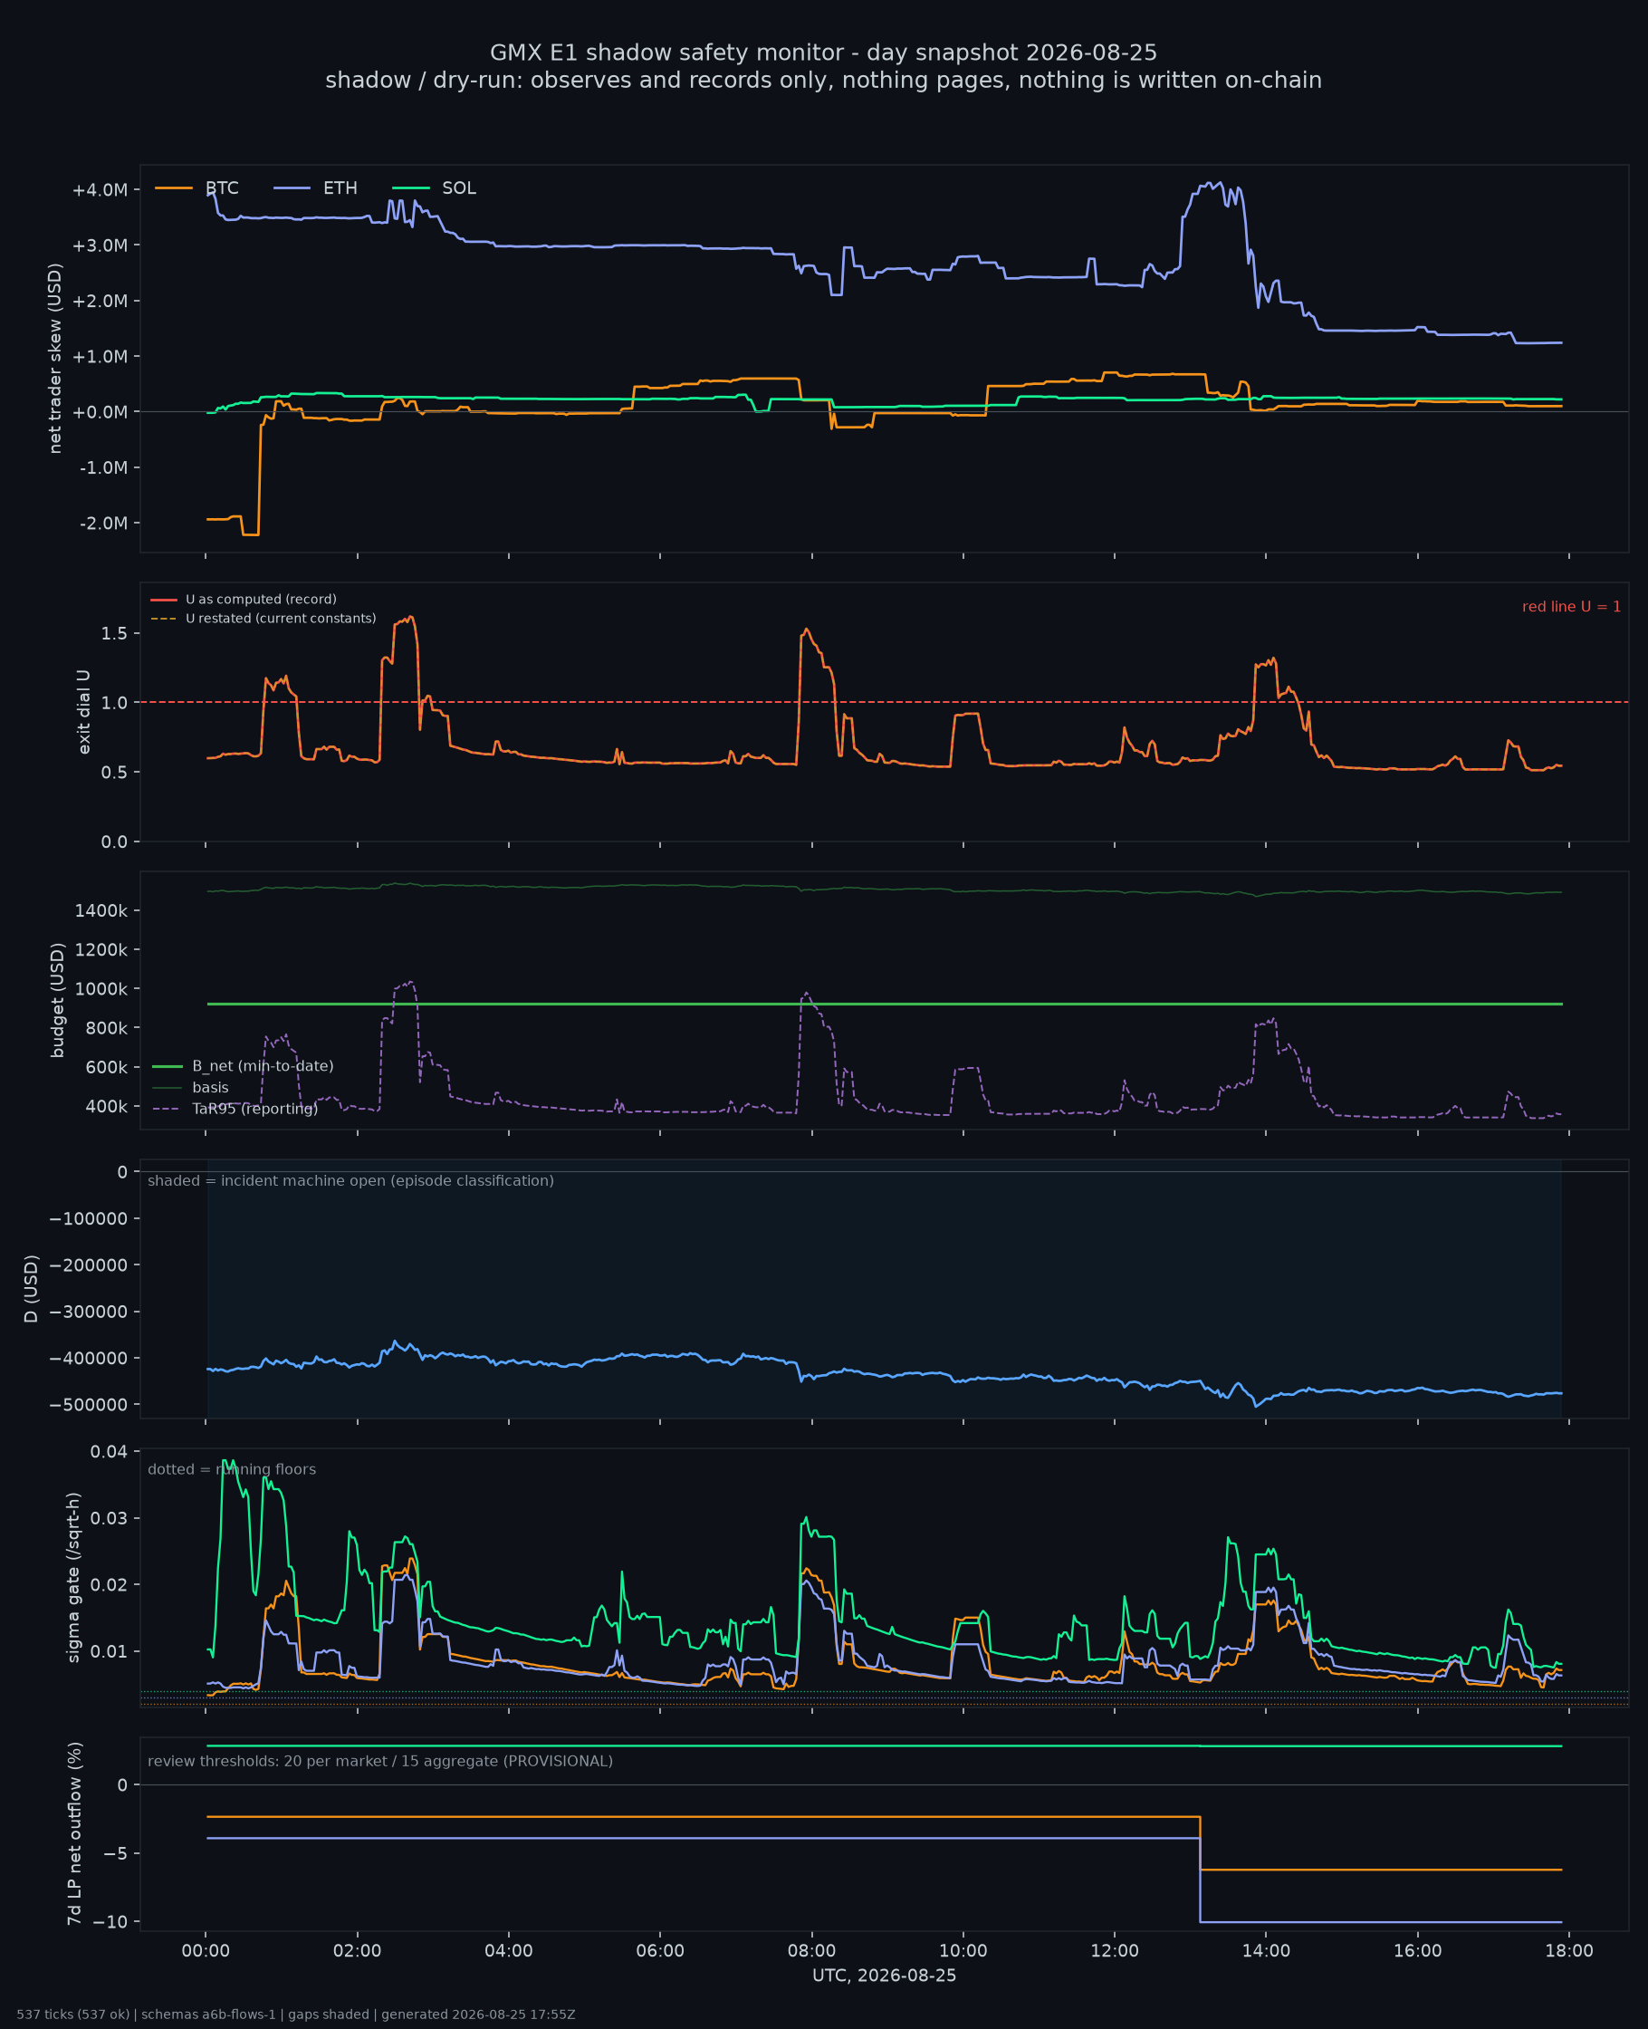
Task: Click the "−5" outflow tick label
Action: 115,1853
